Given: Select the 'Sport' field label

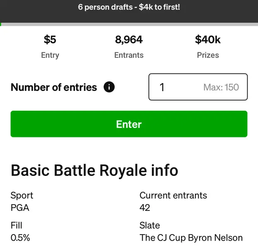Looking at the screenshot, I should click(22, 195).
